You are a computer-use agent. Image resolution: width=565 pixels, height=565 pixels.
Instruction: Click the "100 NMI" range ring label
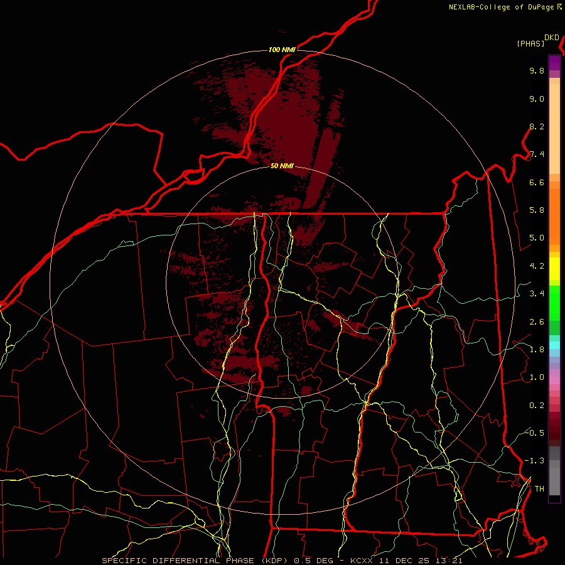(x=282, y=50)
